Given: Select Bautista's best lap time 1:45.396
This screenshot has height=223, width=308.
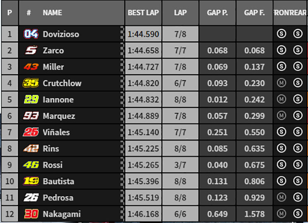Looking at the screenshot, I should pos(143,181).
